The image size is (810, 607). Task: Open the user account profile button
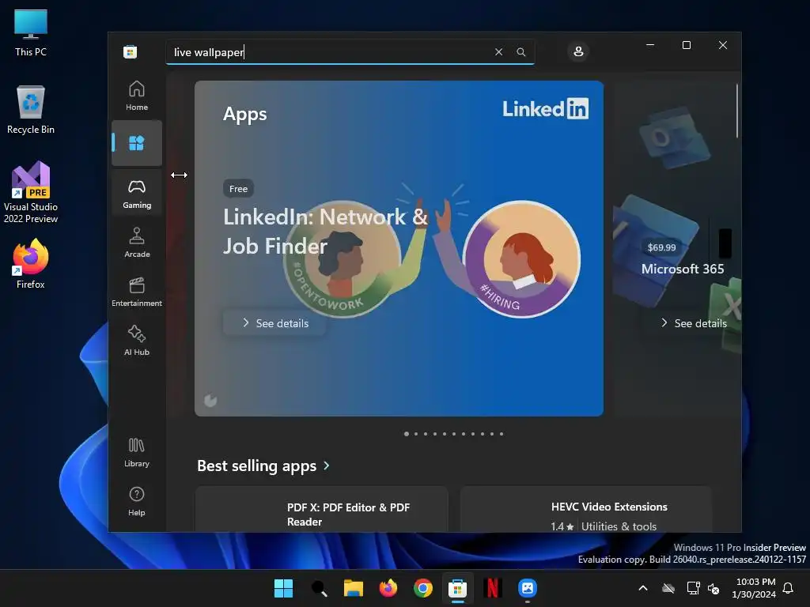pos(578,51)
